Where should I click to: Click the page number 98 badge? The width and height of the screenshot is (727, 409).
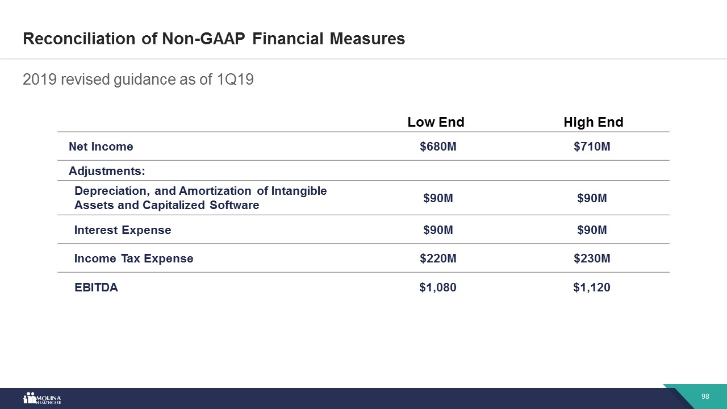(x=705, y=396)
